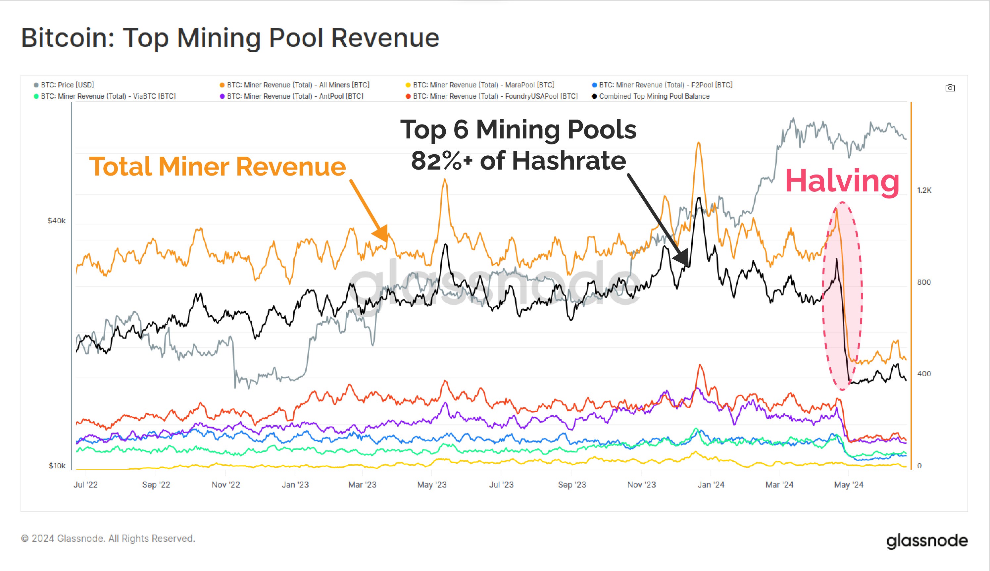Click the Glassnode copyright text
Screen dimensions: 990x571
coord(109,539)
